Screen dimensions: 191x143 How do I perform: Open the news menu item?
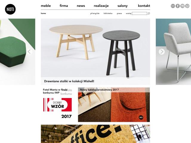81,6
